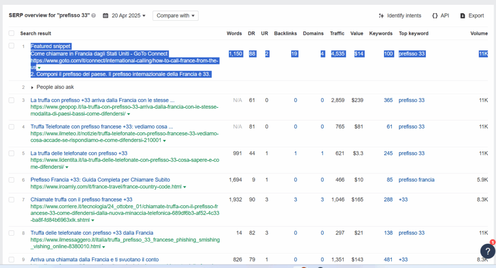
Task: Click the DR column header
Action: click(x=251, y=33)
